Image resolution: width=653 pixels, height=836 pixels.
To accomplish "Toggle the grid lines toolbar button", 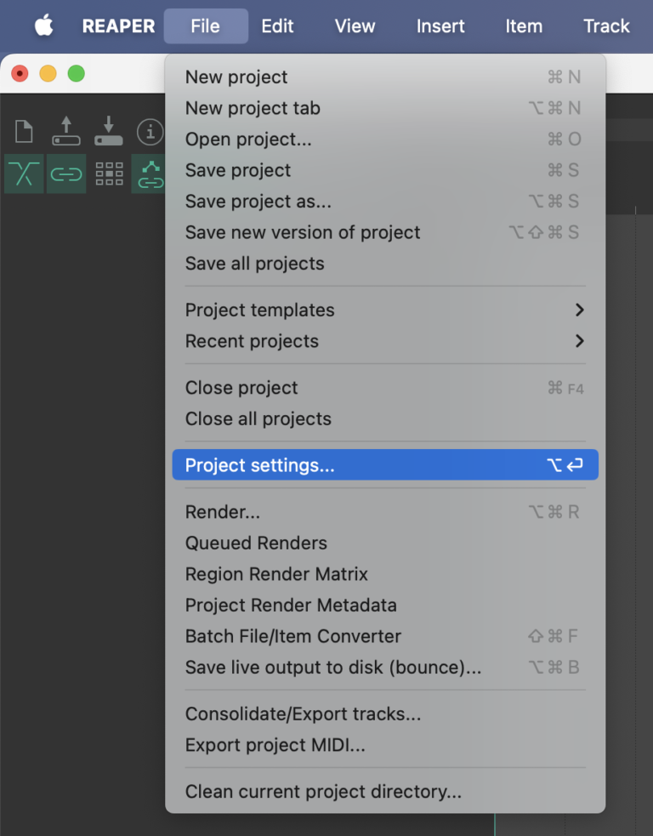I will pyautogui.click(x=109, y=173).
